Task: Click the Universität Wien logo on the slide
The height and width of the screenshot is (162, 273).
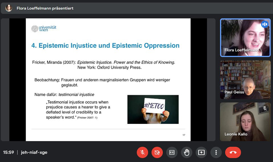Action: (44, 28)
